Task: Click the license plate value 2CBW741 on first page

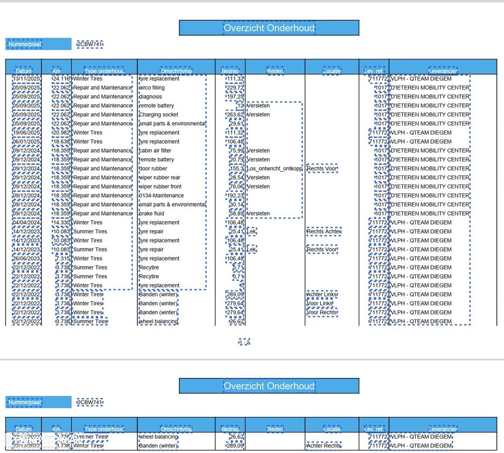Action: click(90, 44)
